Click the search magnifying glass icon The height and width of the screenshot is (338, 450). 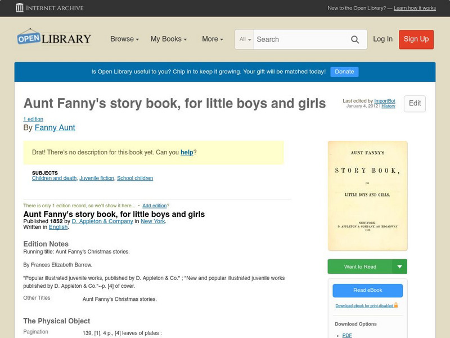coord(355,39)
